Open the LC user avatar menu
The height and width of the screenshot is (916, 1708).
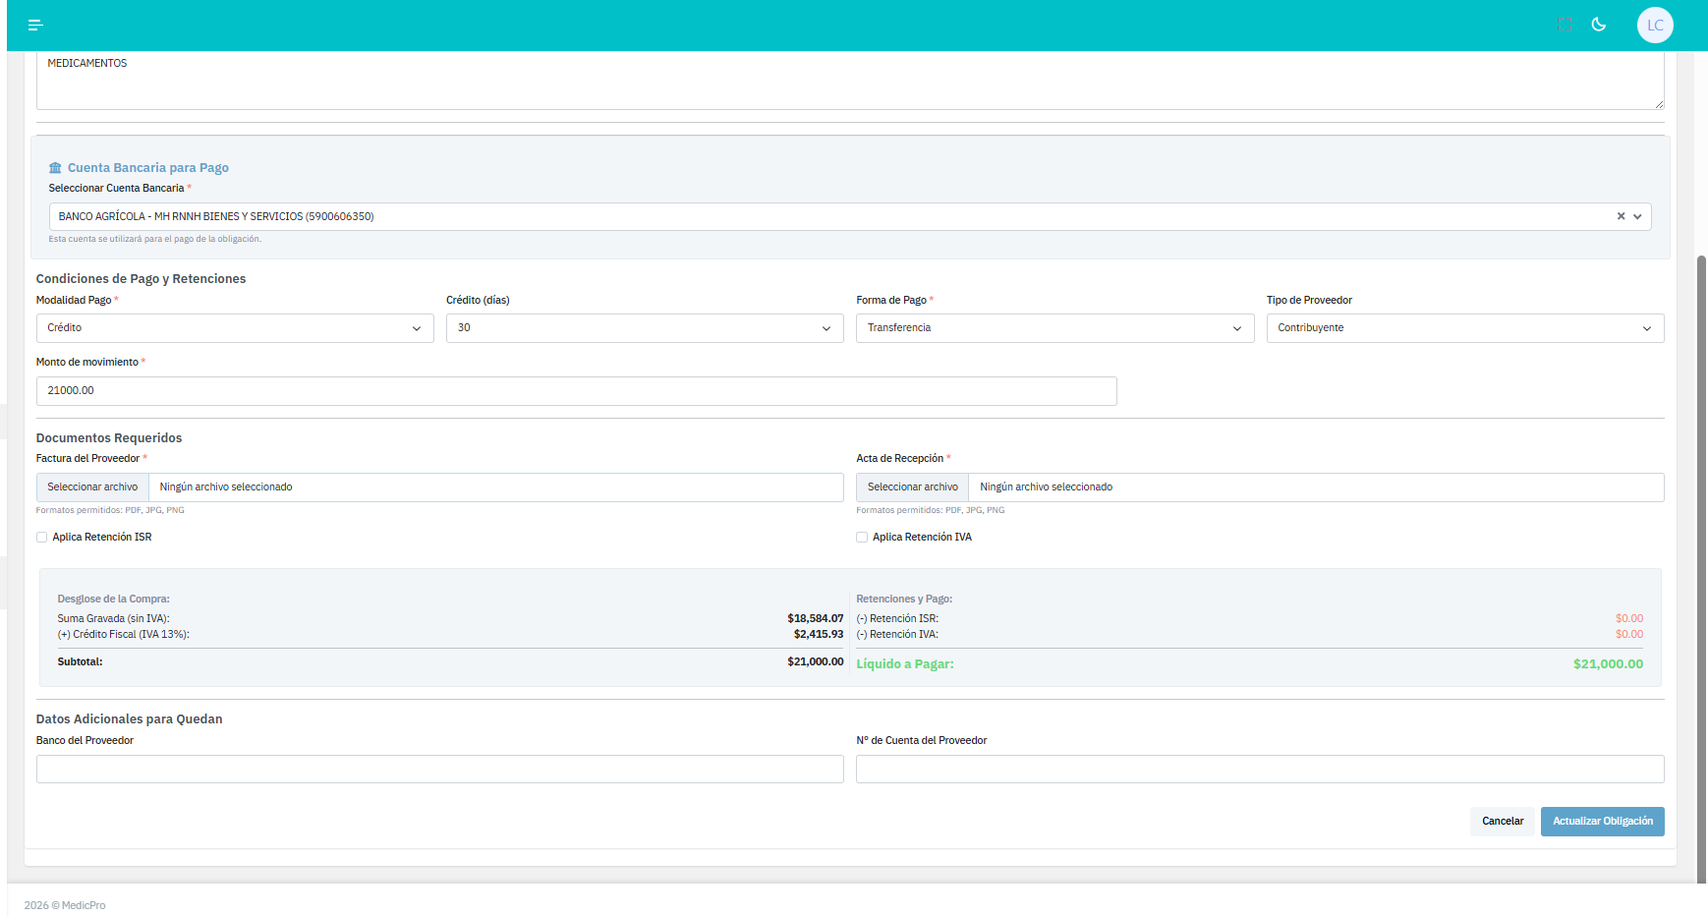pyautogui.click(x=1655, y=26)
